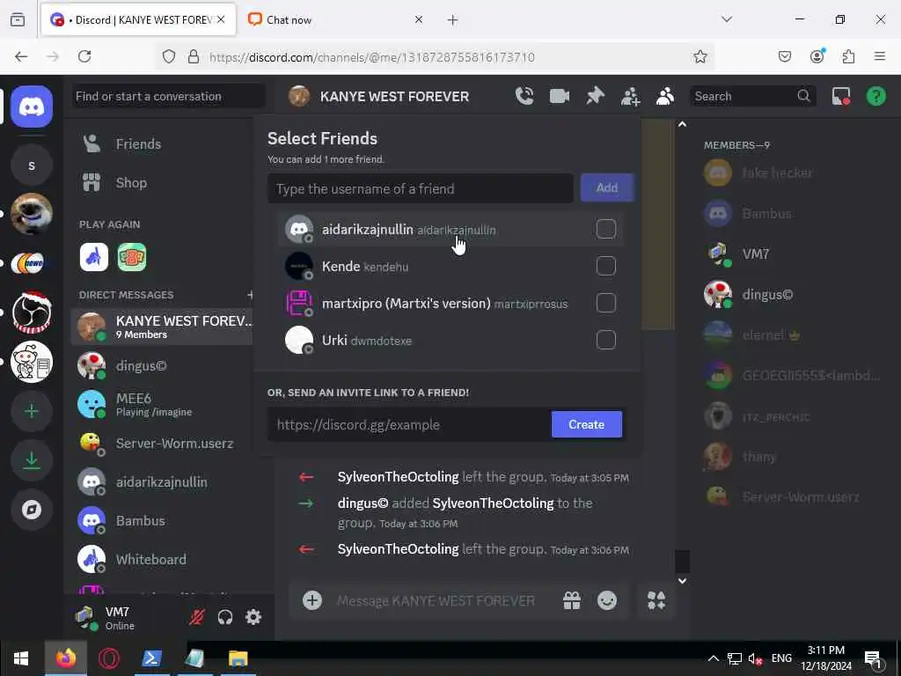901x676 pixels.
Task: Open Discord home direct messages icon
Action: [32, 107]
